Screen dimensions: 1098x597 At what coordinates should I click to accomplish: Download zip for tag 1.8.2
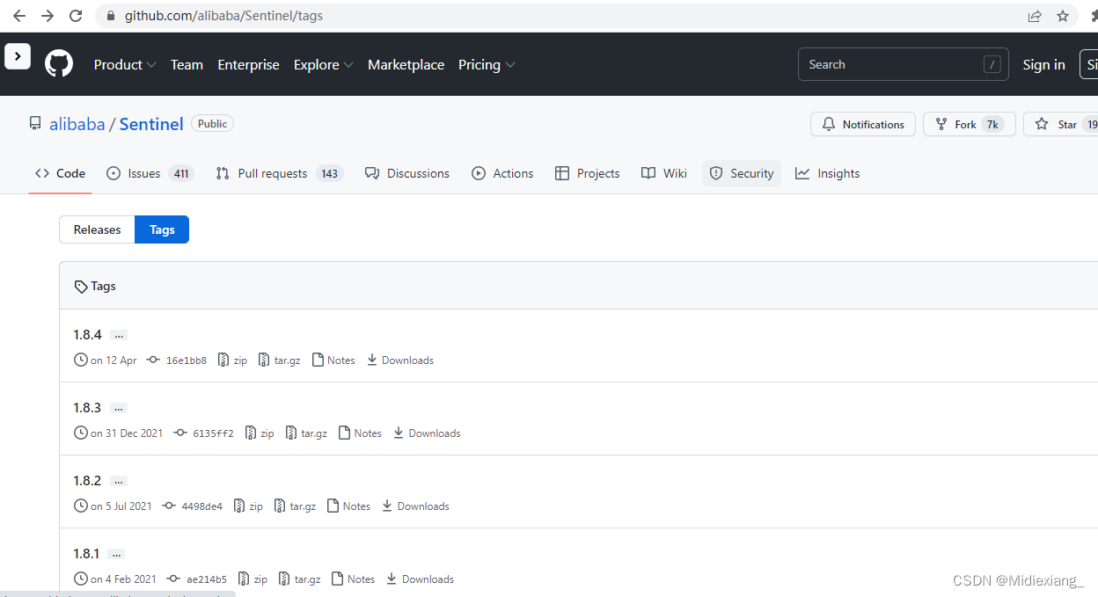(248, 506)
